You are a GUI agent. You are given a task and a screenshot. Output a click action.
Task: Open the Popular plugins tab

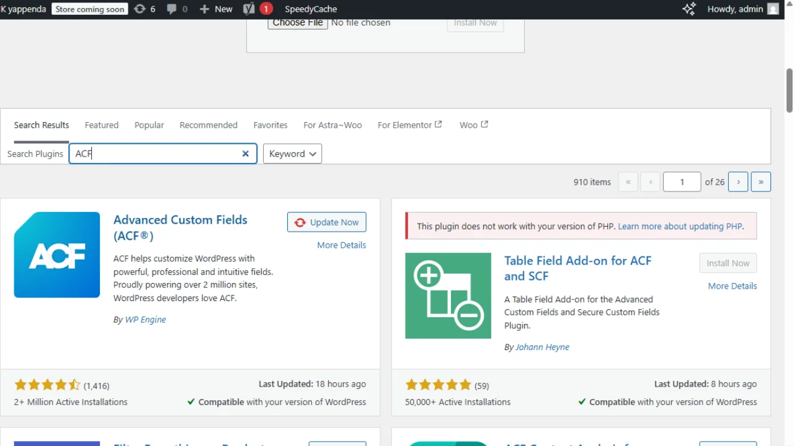(149, 125)
